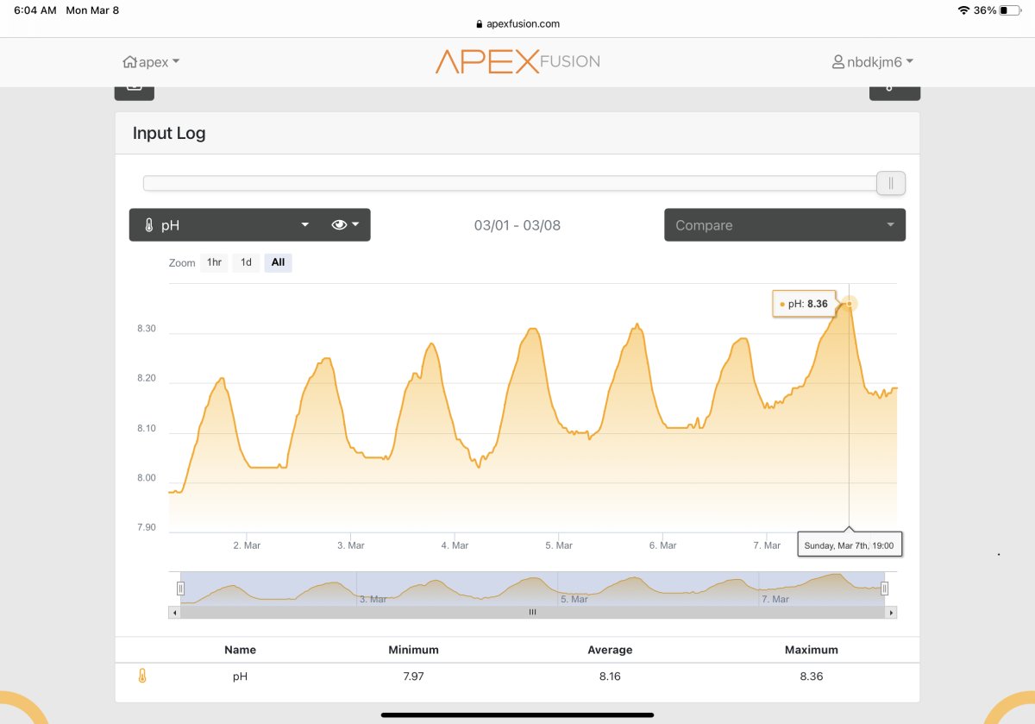Click the Minimum column header

coord(413,650)
